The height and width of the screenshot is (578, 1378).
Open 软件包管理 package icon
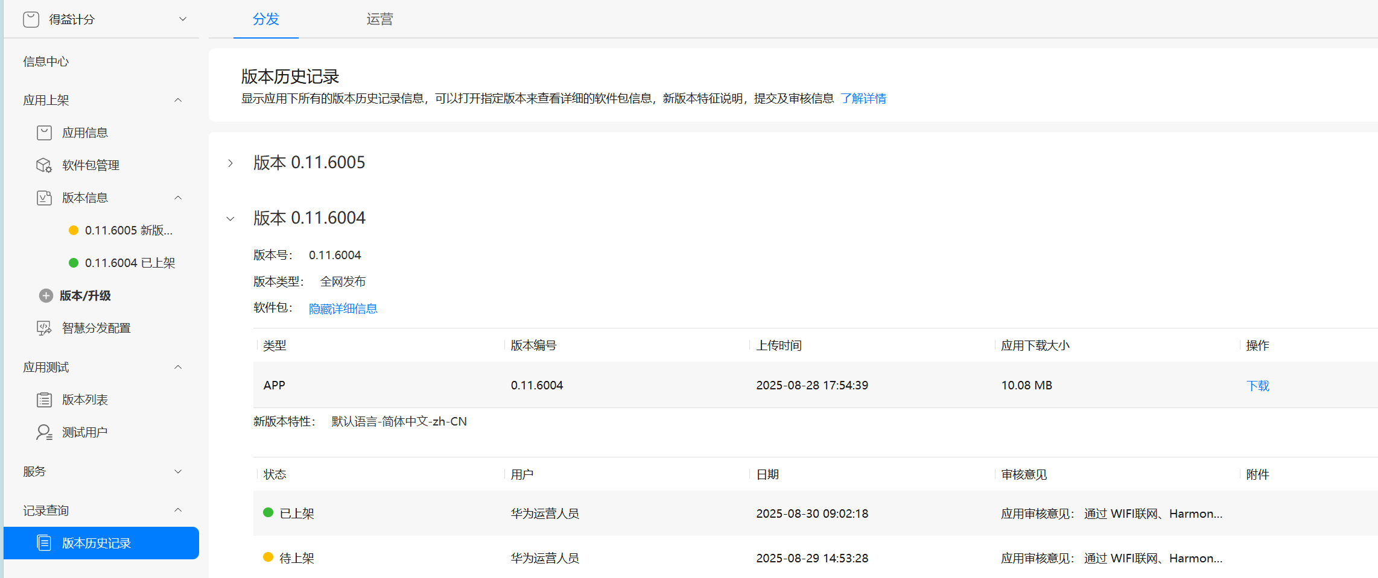pos(44,165)
